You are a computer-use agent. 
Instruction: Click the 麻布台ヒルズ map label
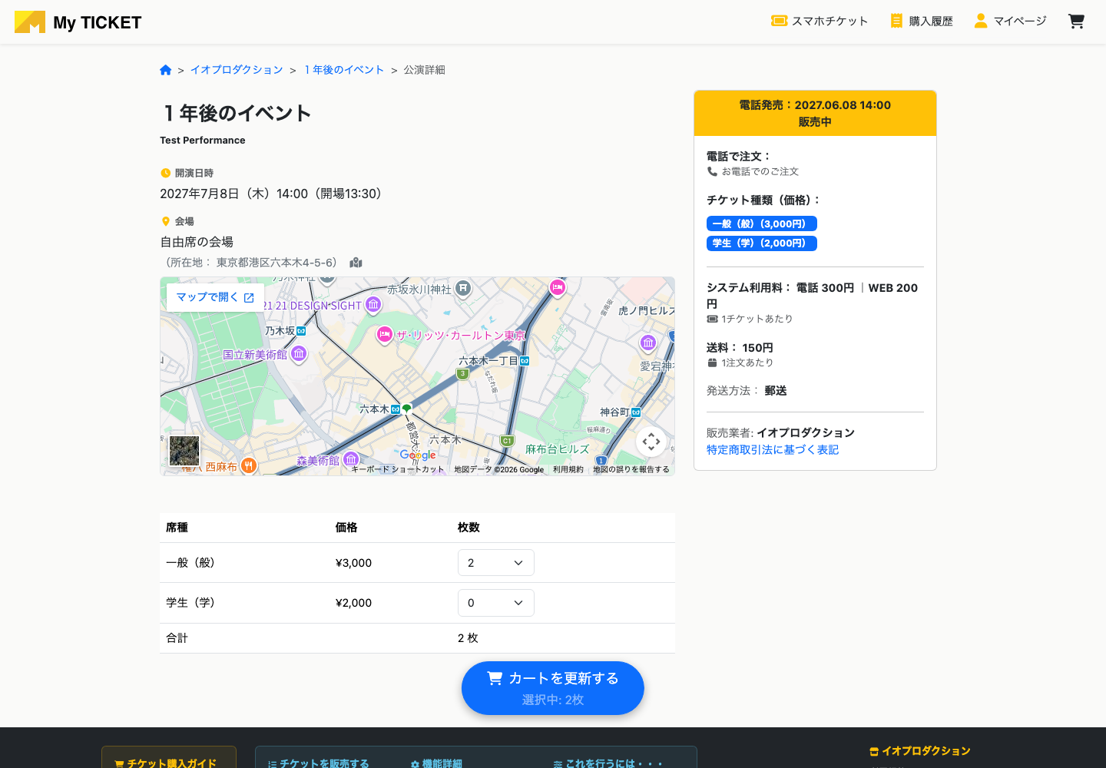557,449
